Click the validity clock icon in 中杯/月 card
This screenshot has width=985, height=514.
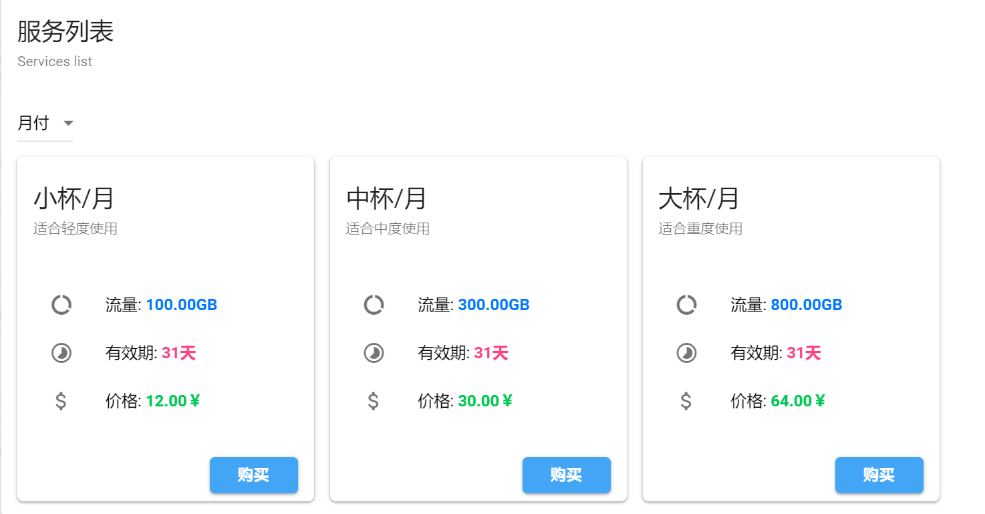tap(374, 353)
